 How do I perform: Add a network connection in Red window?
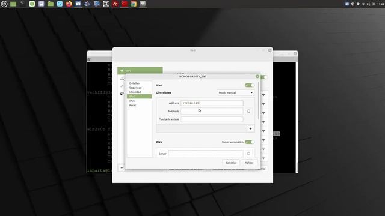coord(122,168)
